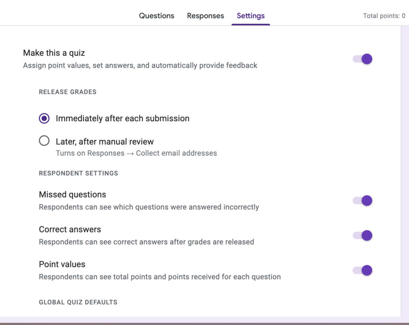Screen dimensions: 409x325
Task: Click 'Immediately after each submission' label text
Action: tap(123, 118)
